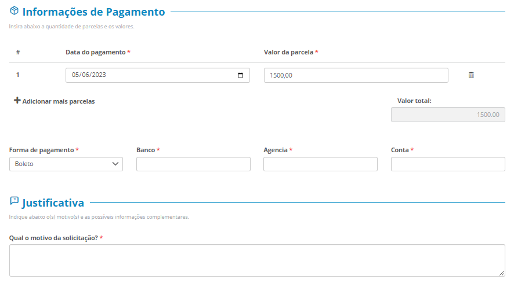Click the Forma de pagamento label
The height and width of the screenshot is (283, 514).
(42, 150)
